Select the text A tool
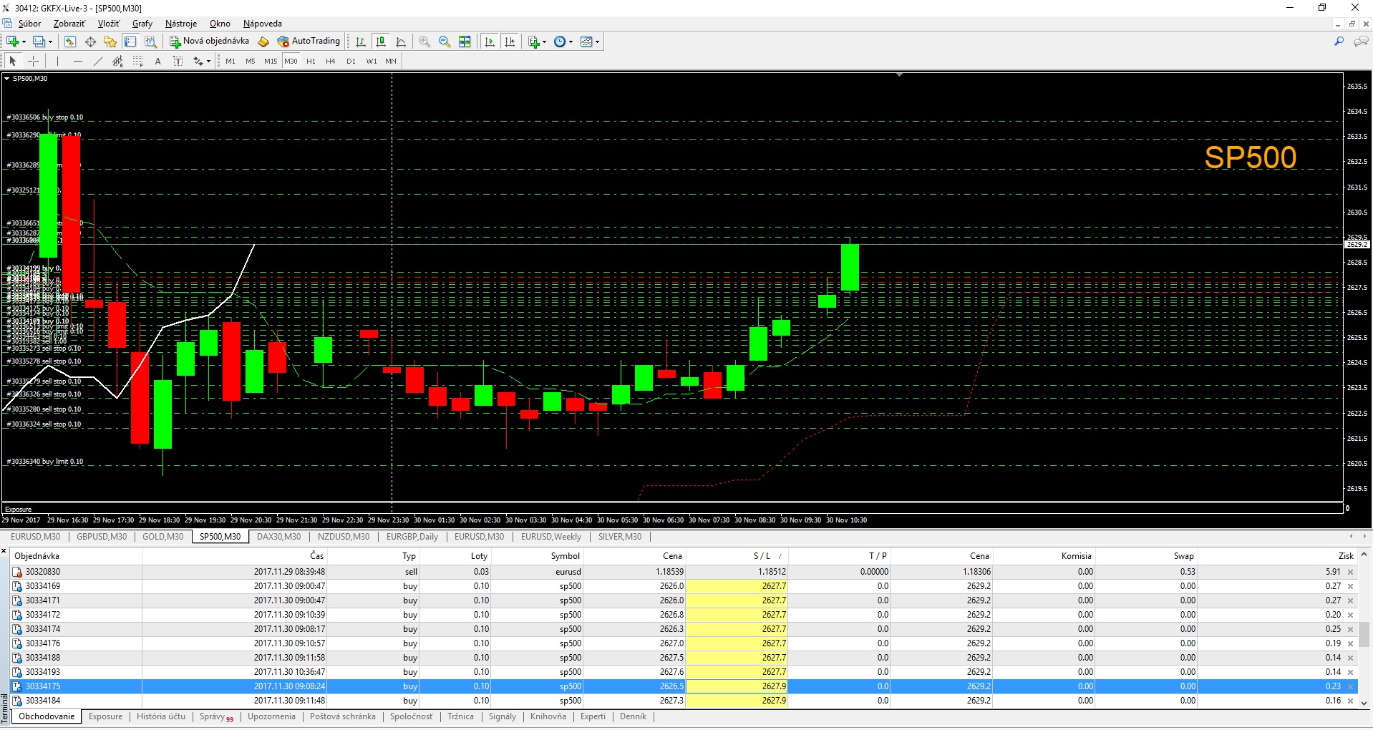The image size is (1373, 730). [158, 61]
